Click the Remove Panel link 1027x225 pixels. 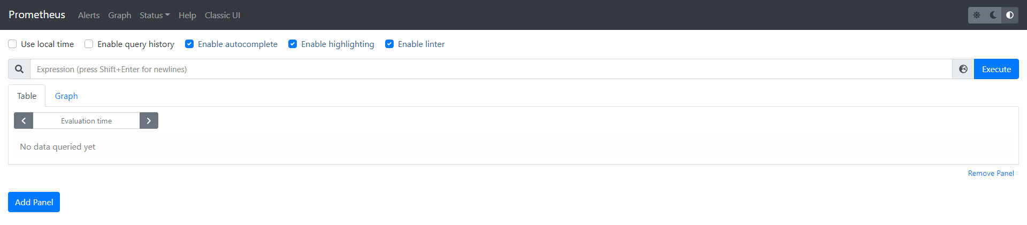991,174
